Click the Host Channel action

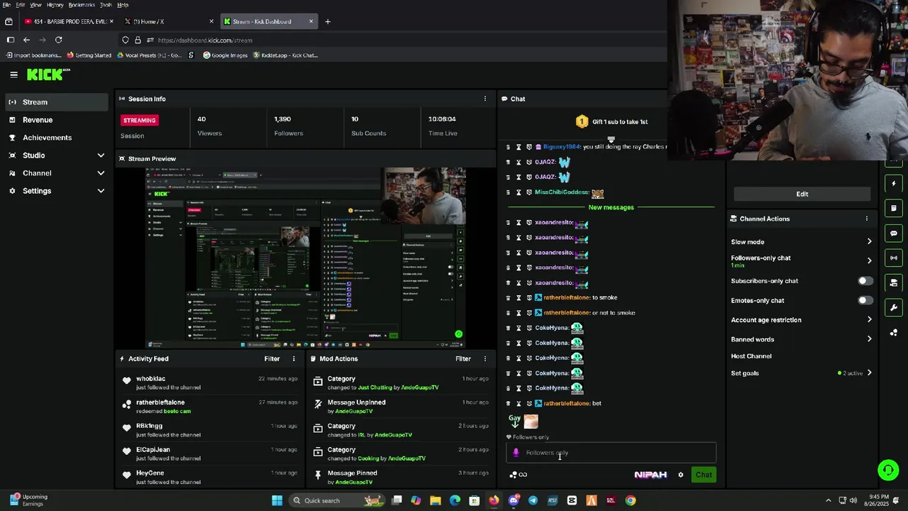pyautogui.click(x=751, y=356)
